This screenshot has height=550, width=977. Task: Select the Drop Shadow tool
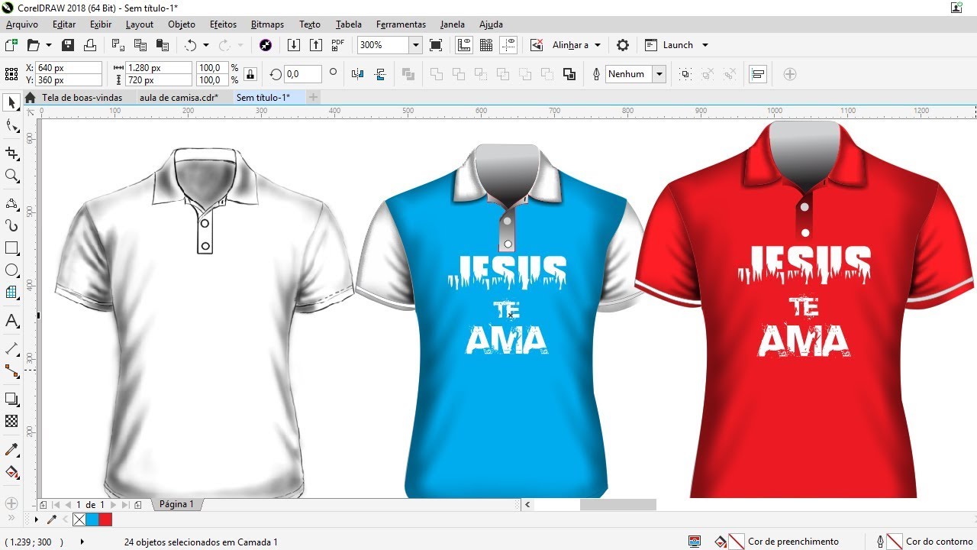click(x=11, y=399)
